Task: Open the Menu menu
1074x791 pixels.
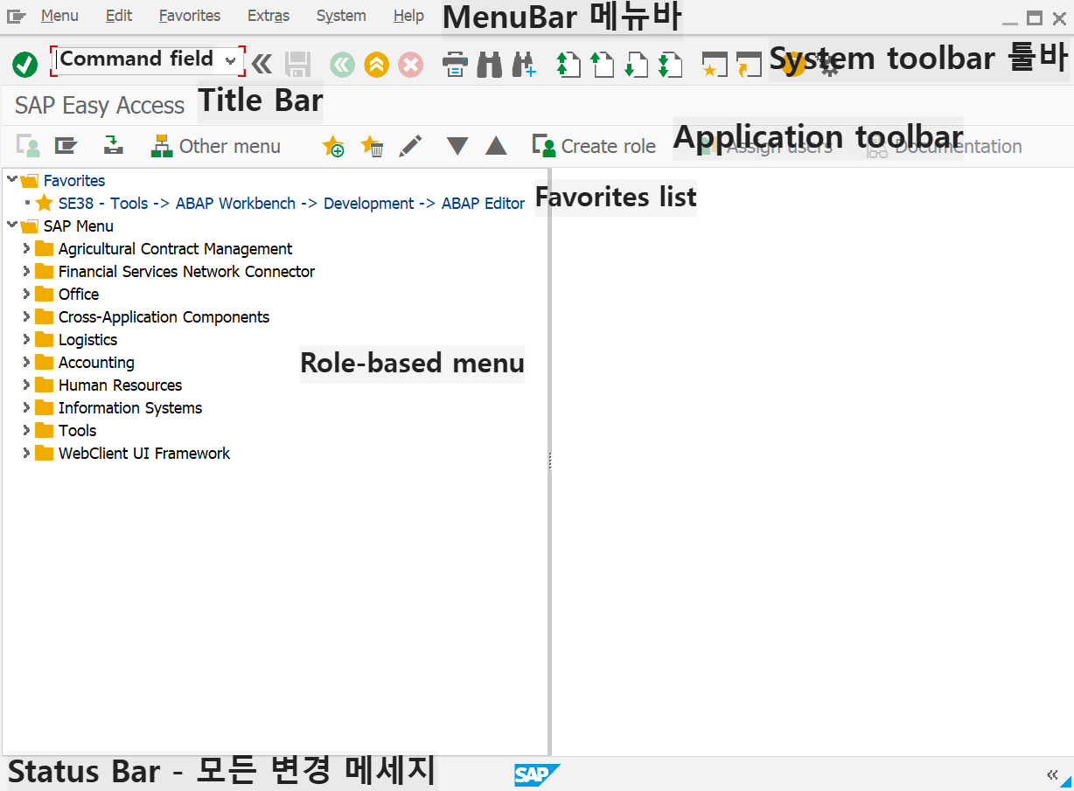Action: [59, 16]
